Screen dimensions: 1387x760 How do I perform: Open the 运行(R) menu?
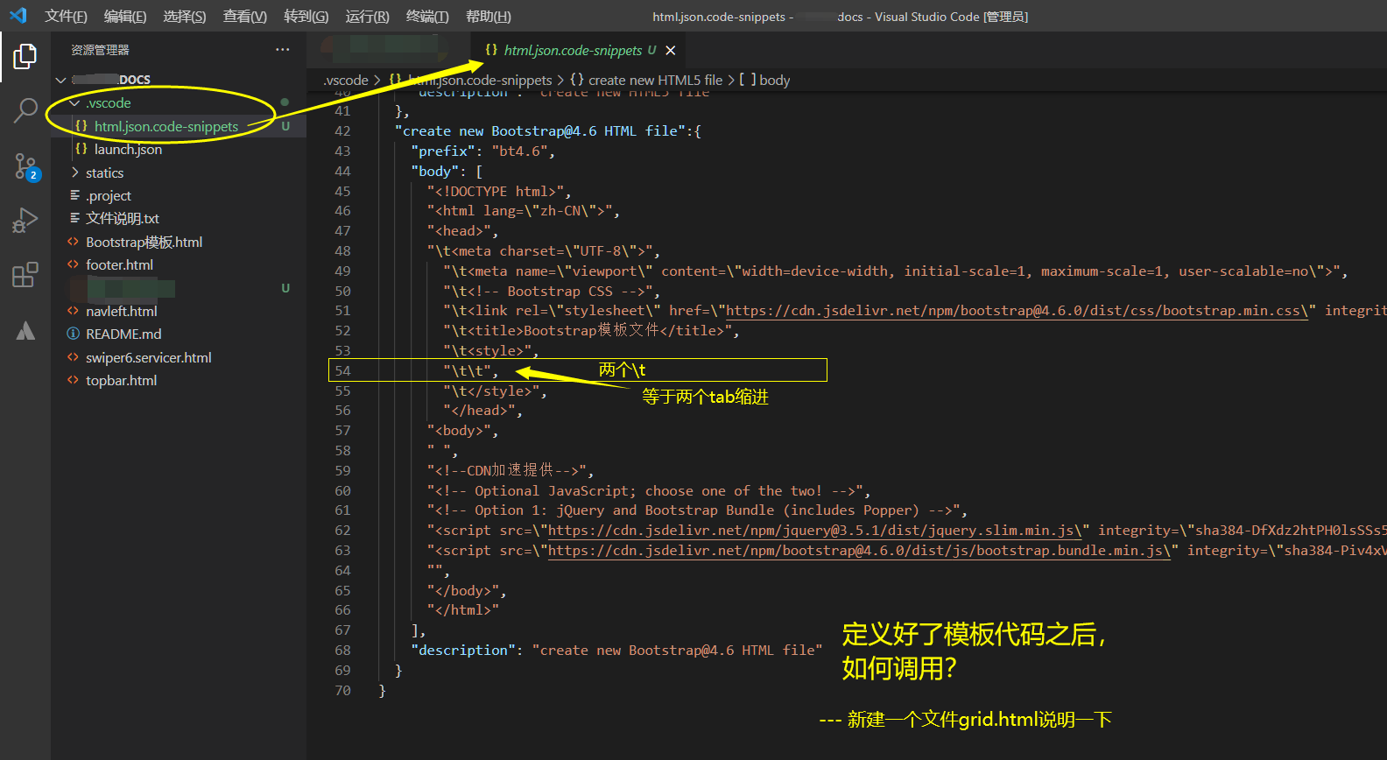coord(368,17)
